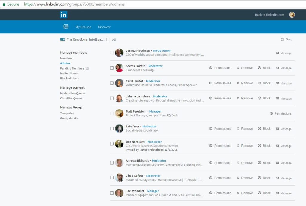
Task: Select checkbox next to kate faver
Action: [x=112, y=129]
